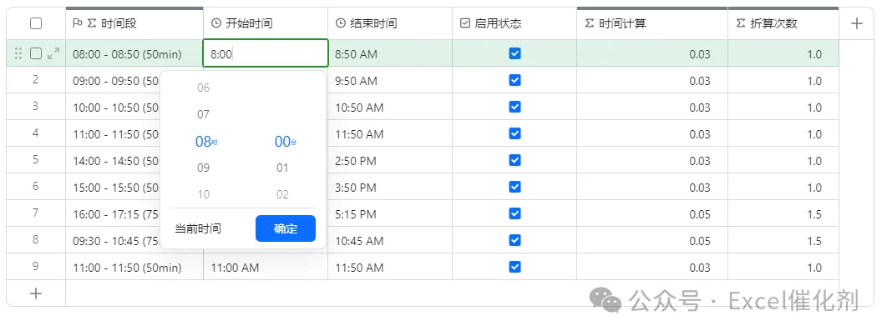
Task: Click the clock icon in 结束时间 header
Action: tap(341, 23)
